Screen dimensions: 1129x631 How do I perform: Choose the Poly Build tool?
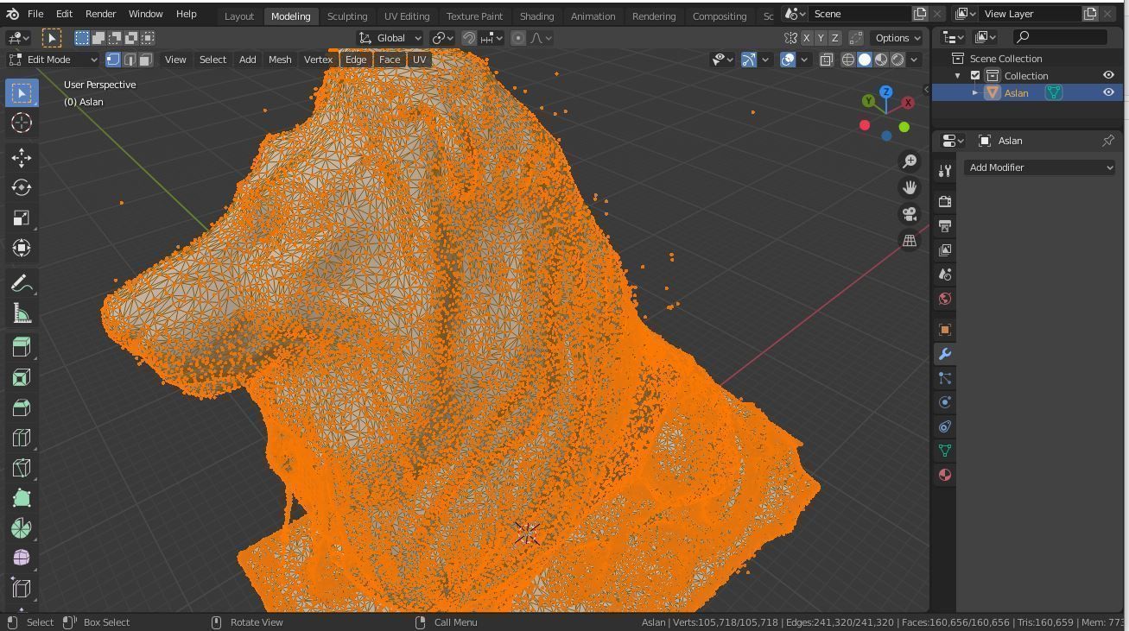(x=22, y=498)
